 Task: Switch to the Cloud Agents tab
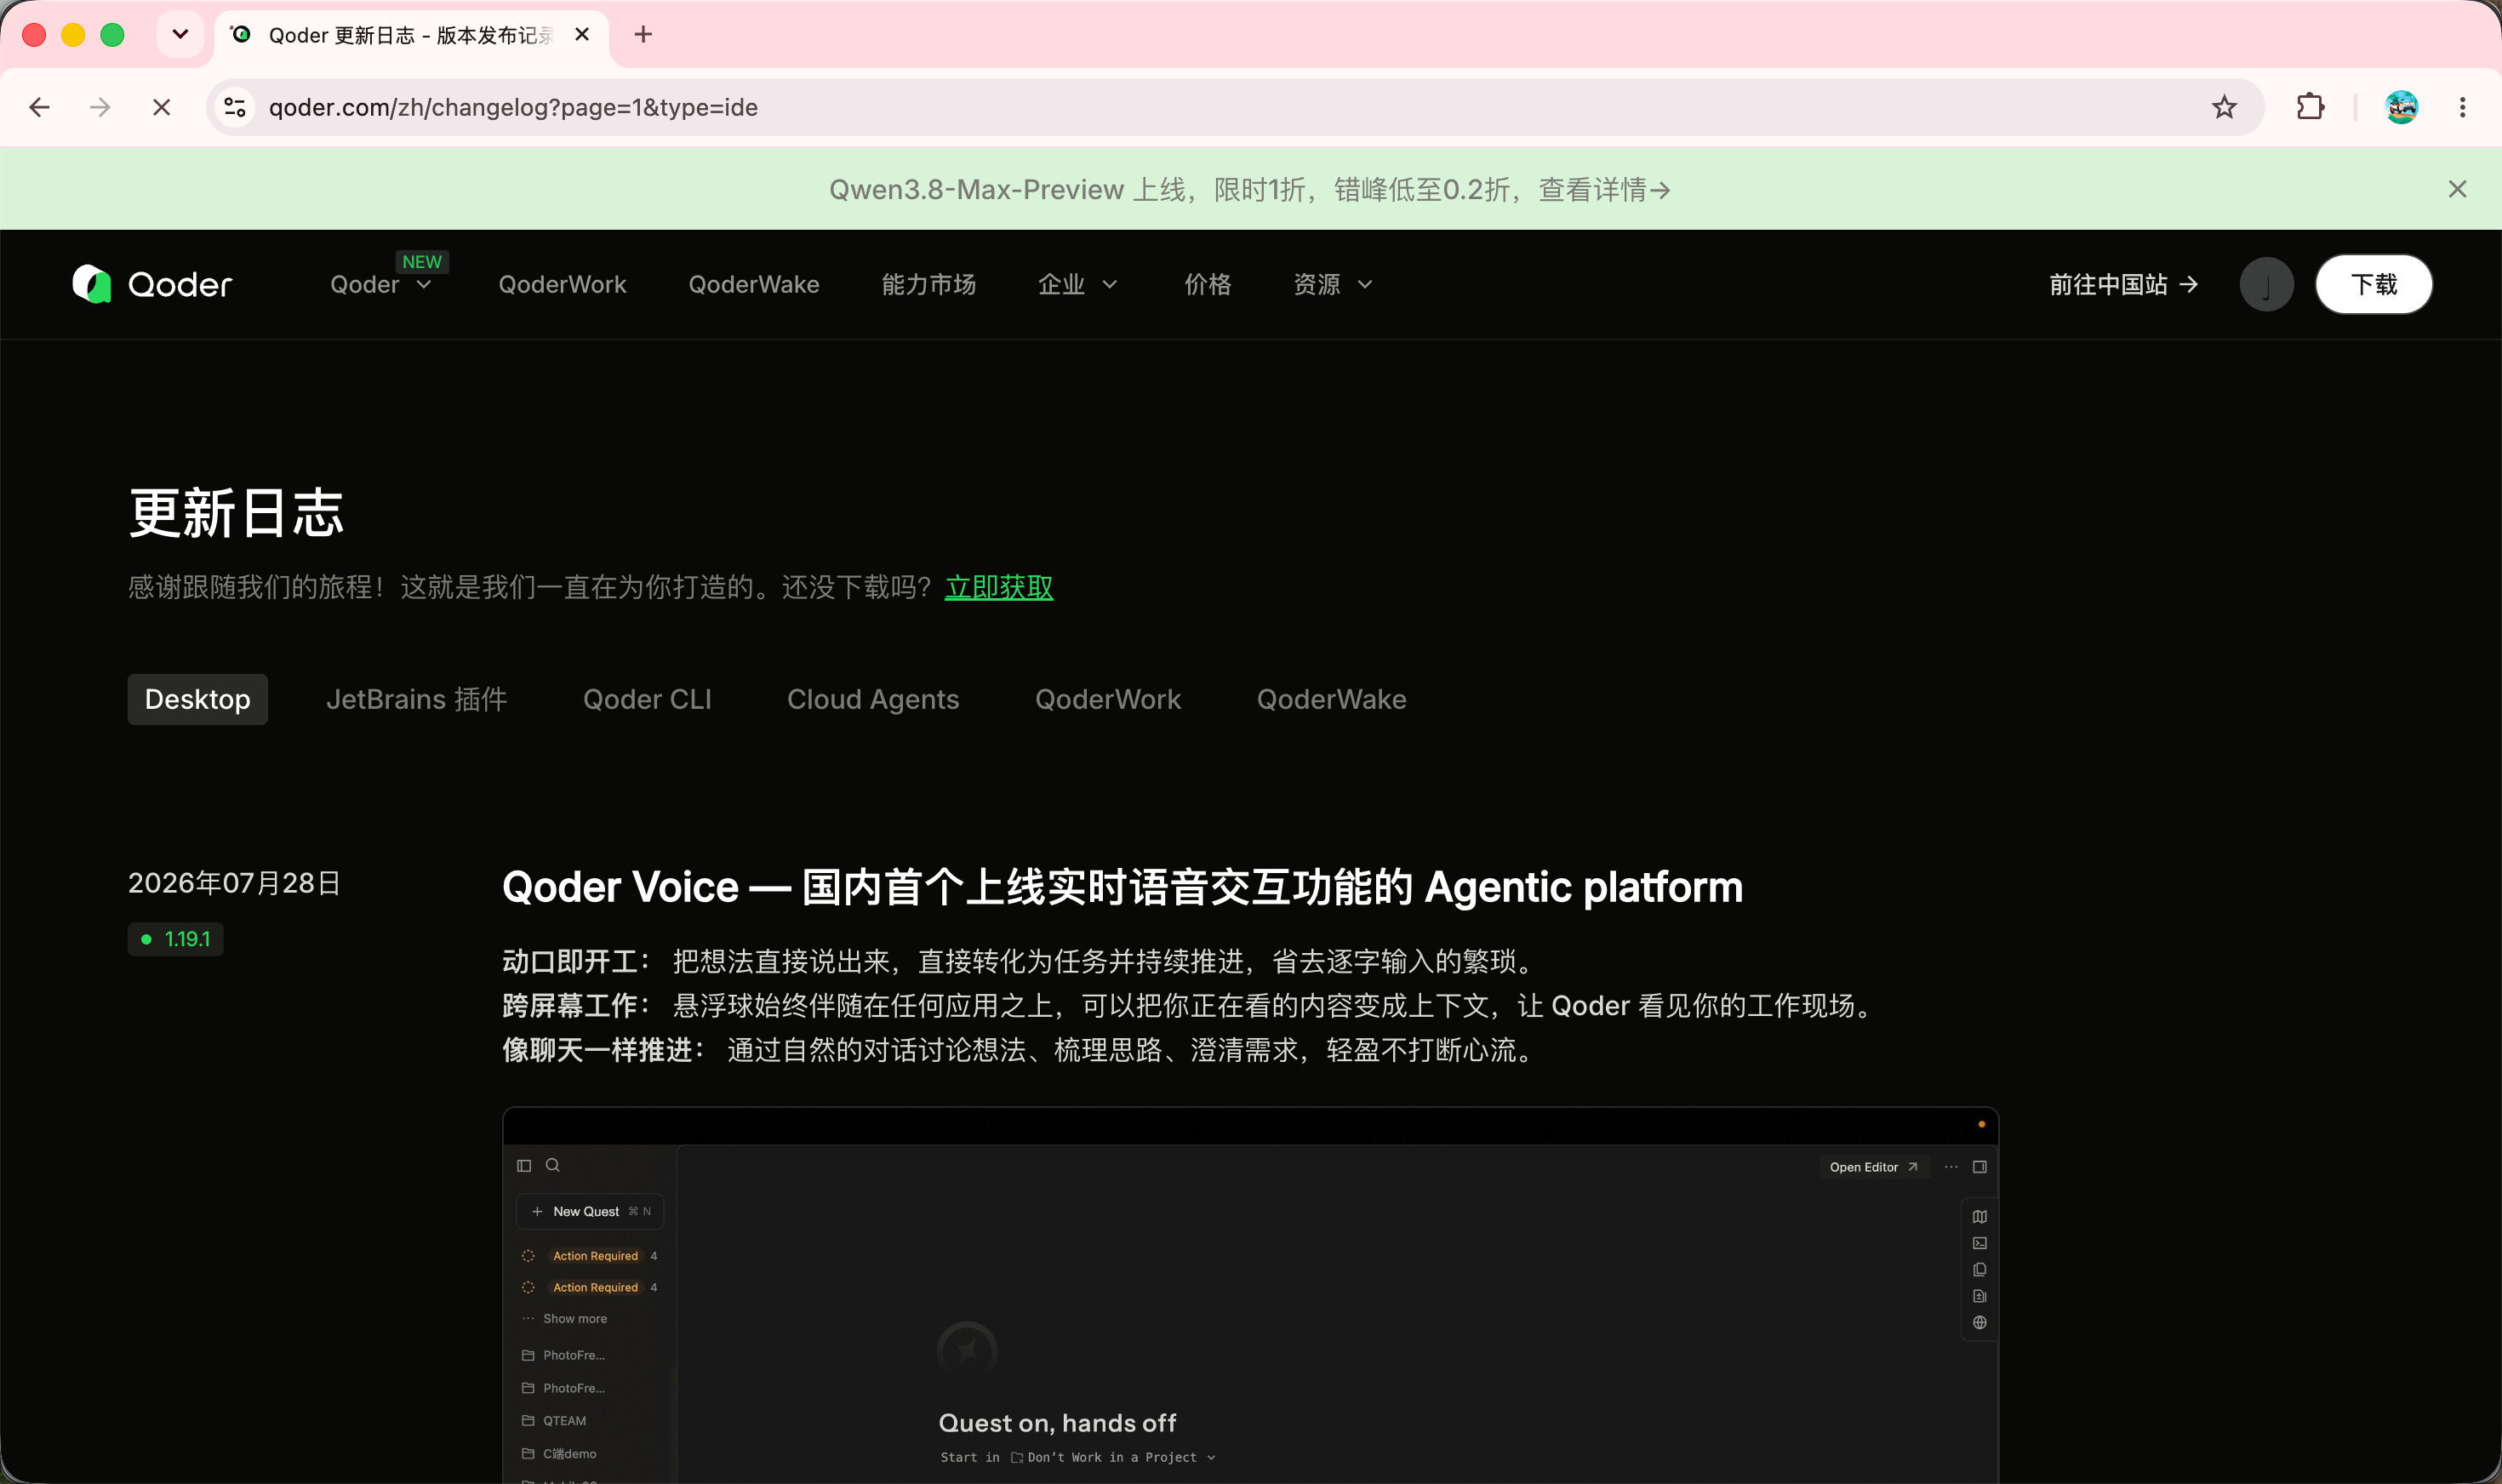pyautogui.click(x=873, y=699)
